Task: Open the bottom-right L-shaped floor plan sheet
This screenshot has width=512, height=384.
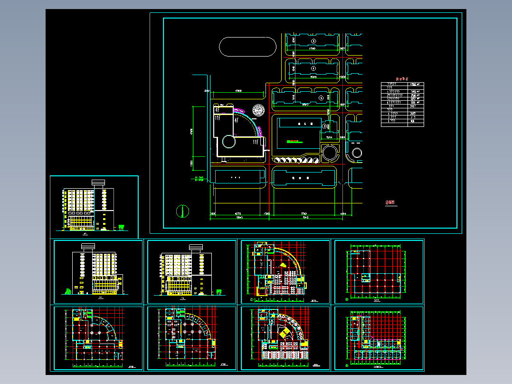Action: (x=379, y=338)
